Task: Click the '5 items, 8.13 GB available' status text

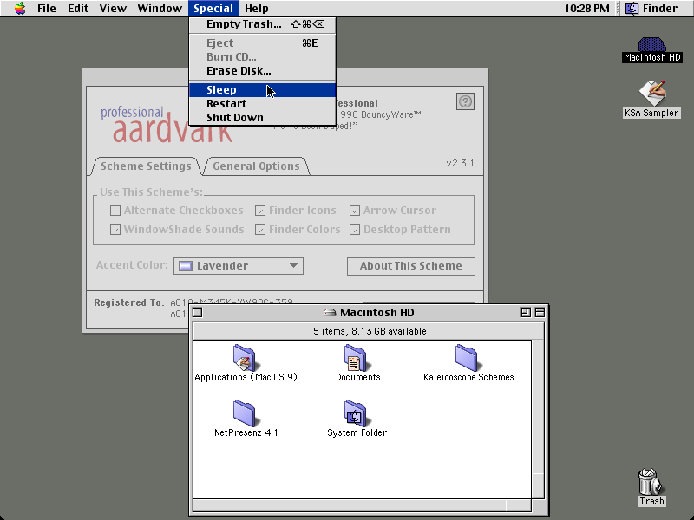Action: 370,331
